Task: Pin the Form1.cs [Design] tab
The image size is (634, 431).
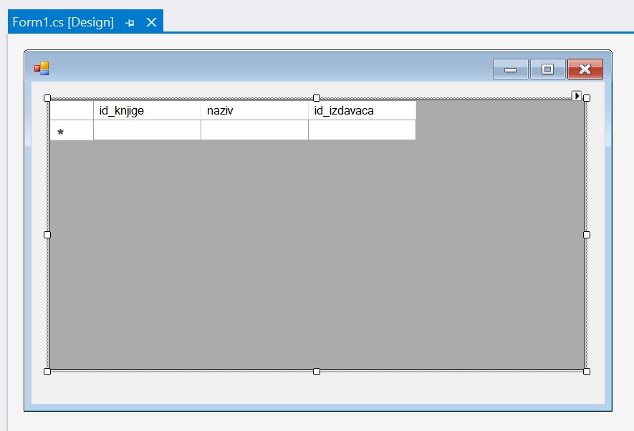Action: pyautogui.click(x=130, y=23)
